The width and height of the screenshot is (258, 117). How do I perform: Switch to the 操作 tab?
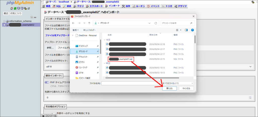pos(126,6)
